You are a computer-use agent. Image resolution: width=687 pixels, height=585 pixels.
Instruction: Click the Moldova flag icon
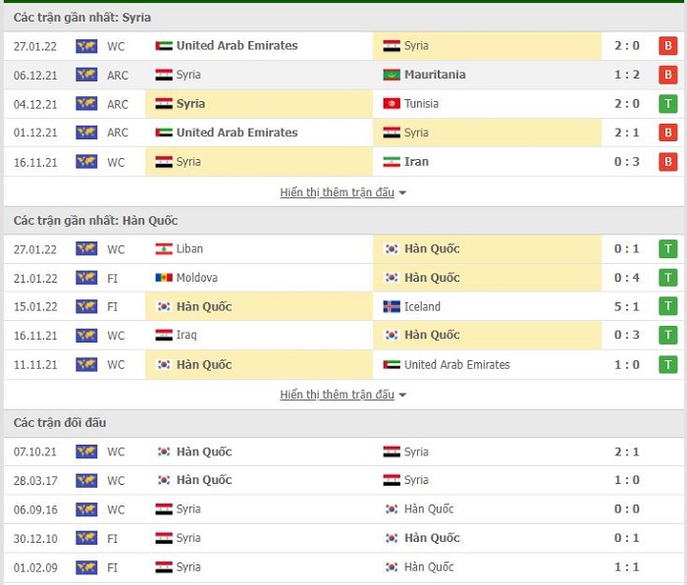pyautogui.click(x=164, y=278)
